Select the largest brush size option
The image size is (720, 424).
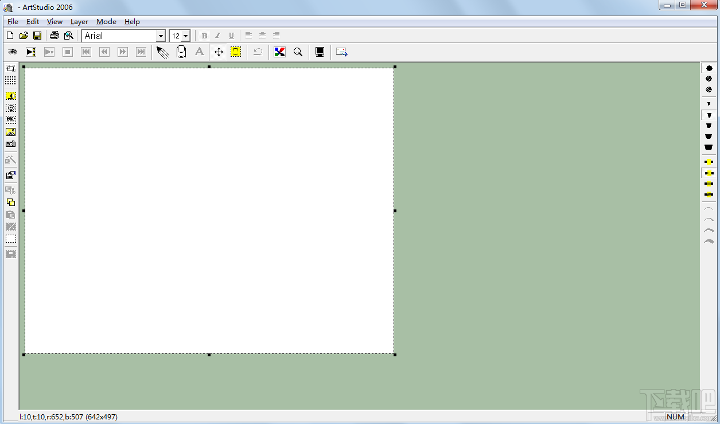click(x=709, y=147)
